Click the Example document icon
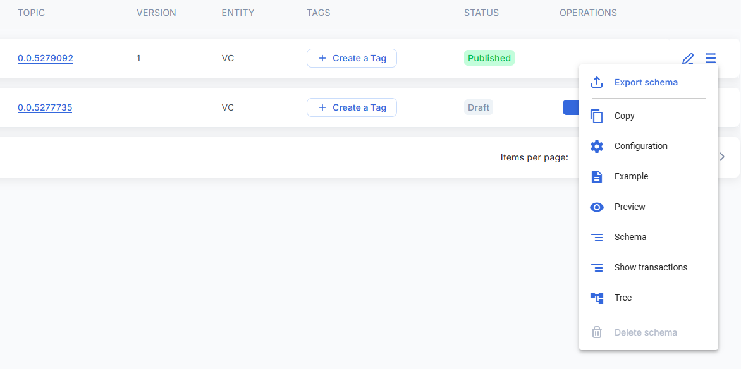 tap(597, 177)
